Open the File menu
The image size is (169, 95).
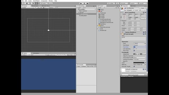coord(23,1)
